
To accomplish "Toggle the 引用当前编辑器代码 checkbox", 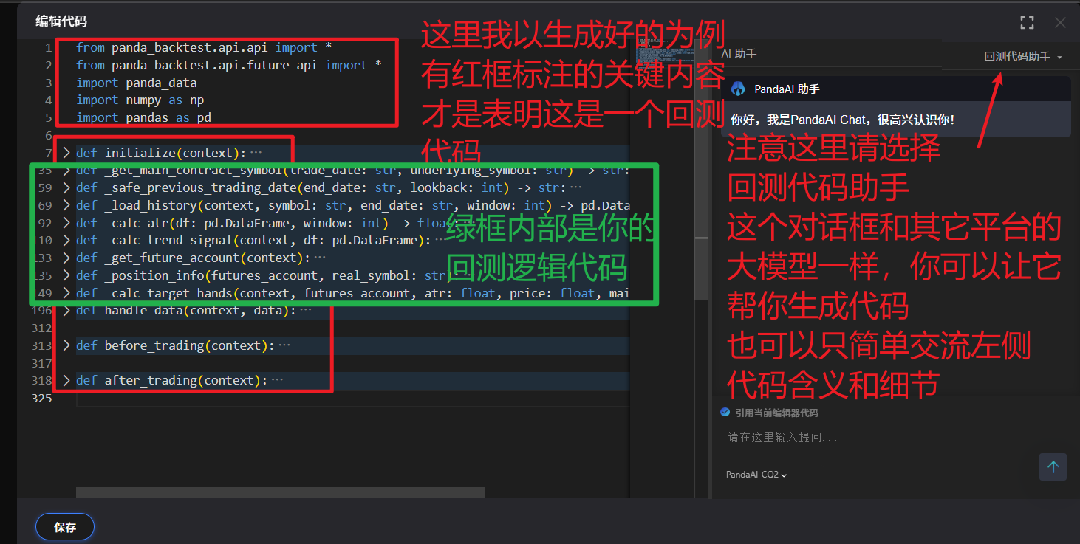I will (x=725, y=413).
